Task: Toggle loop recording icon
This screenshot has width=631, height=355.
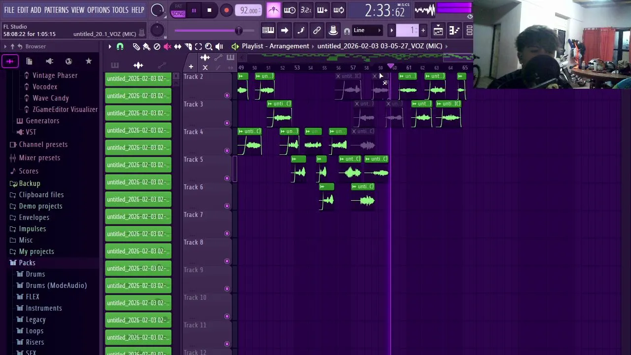Action: [x=339, y=10]
